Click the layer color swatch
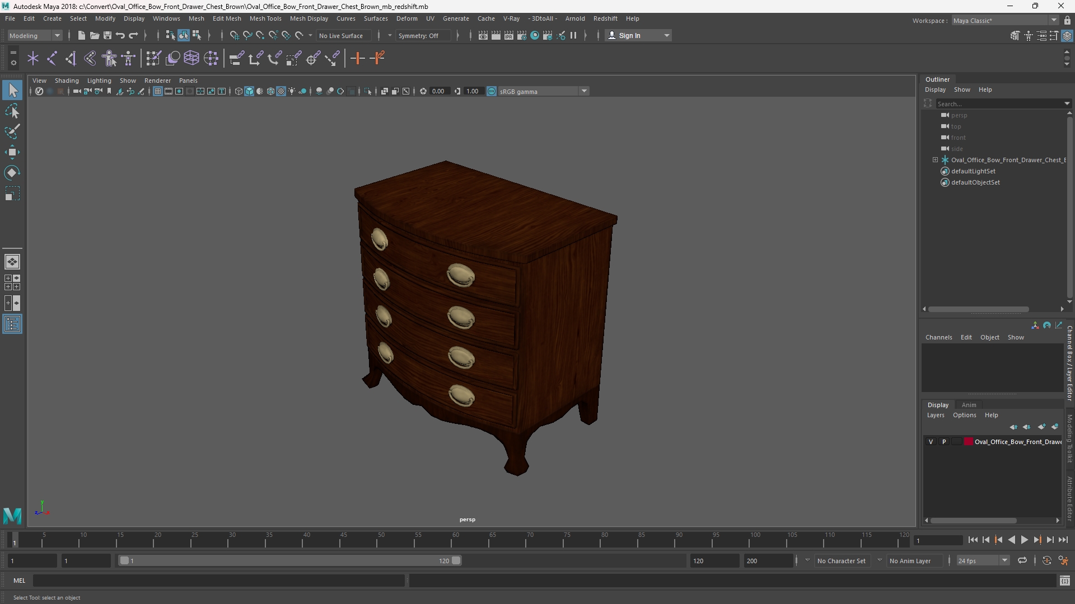Image resolution: width=1075 pixels, height=604 pixels. click(969, 442)
